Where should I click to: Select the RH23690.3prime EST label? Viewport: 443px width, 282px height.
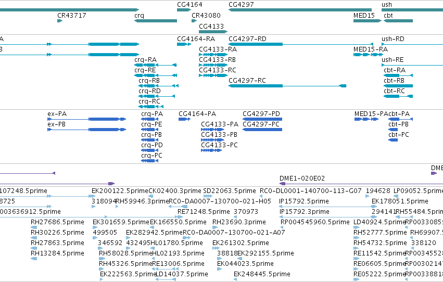239,222
